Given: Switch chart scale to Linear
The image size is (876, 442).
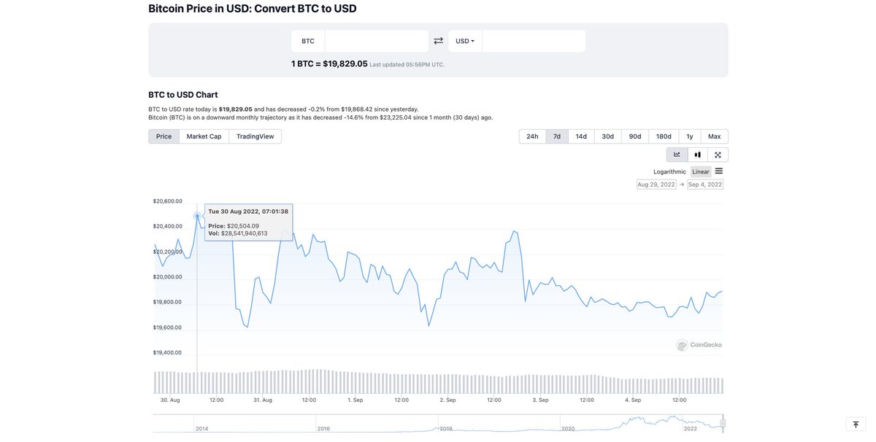Looking at the screenshot, I should 701,171.
